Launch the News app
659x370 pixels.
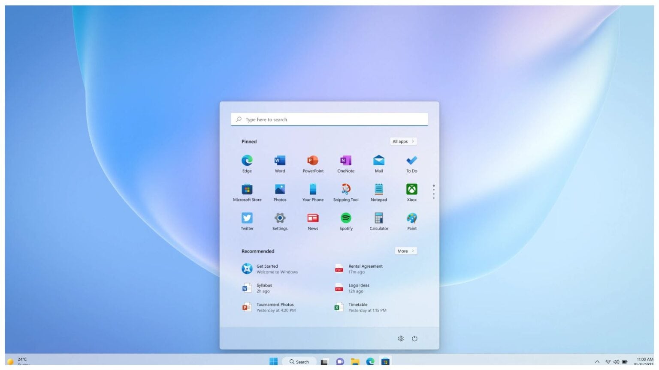[x=313, y=221]
